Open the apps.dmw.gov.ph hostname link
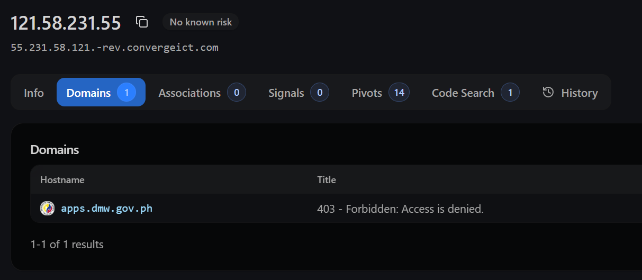Screen dimensions: 642x280 pos(107,209)
